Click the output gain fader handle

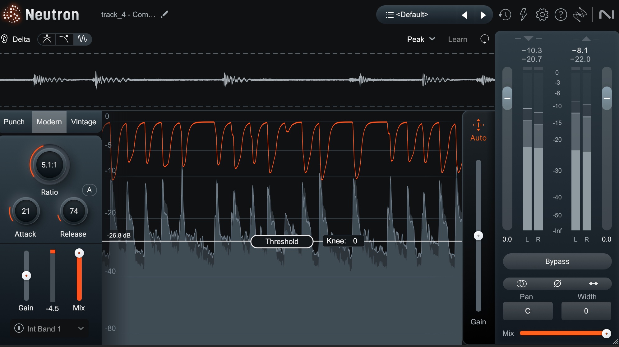click(607, 98)
